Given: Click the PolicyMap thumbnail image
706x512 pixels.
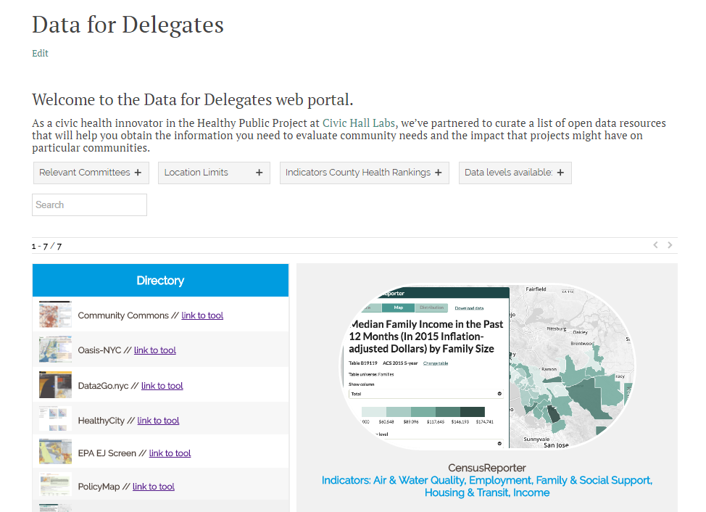Looking at the screenshot, I should [55, 486].
